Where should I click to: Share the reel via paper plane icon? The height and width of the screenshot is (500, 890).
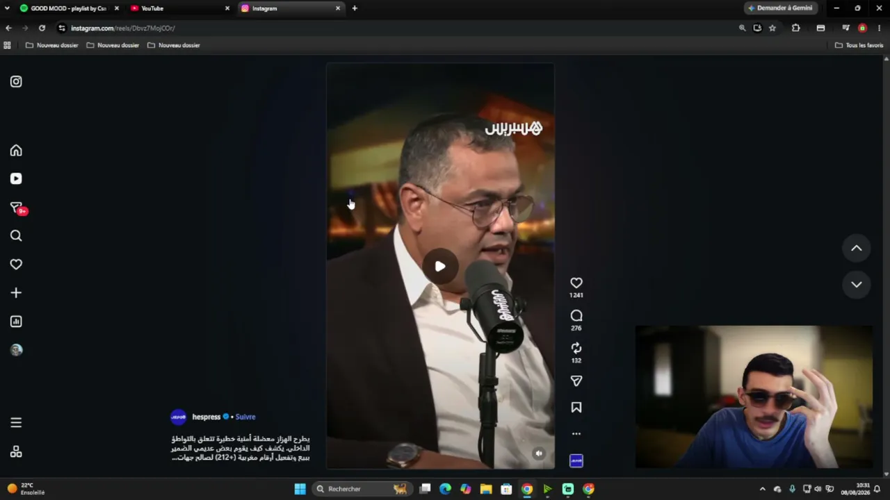[x=576, y=381]
